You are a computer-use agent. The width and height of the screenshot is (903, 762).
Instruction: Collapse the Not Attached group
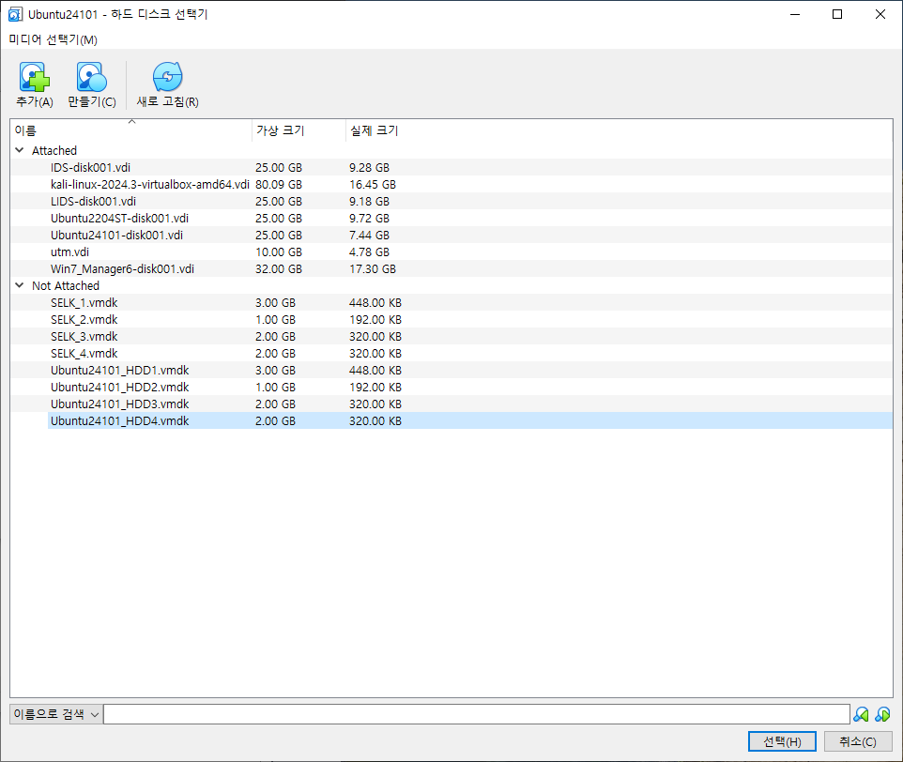pos(20,285)
